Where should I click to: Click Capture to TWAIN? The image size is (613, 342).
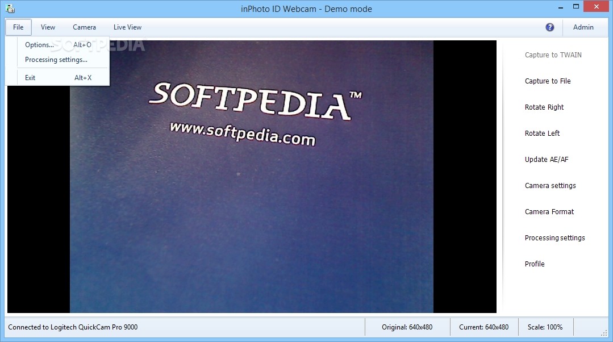point(553,55)
